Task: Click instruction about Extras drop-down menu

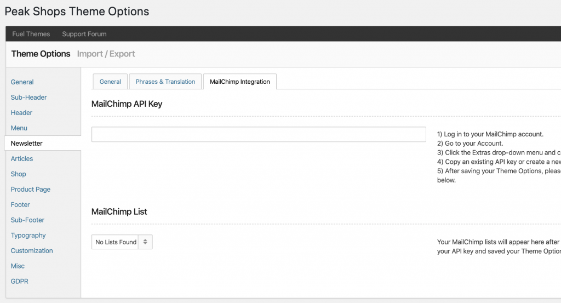Action: (x=499, y=153)
